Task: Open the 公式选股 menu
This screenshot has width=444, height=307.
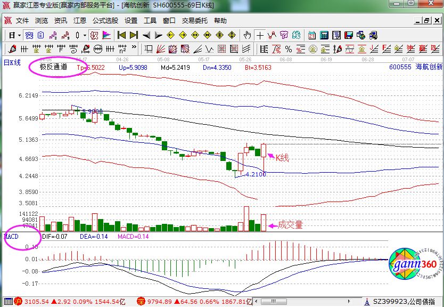Action: 105,21
